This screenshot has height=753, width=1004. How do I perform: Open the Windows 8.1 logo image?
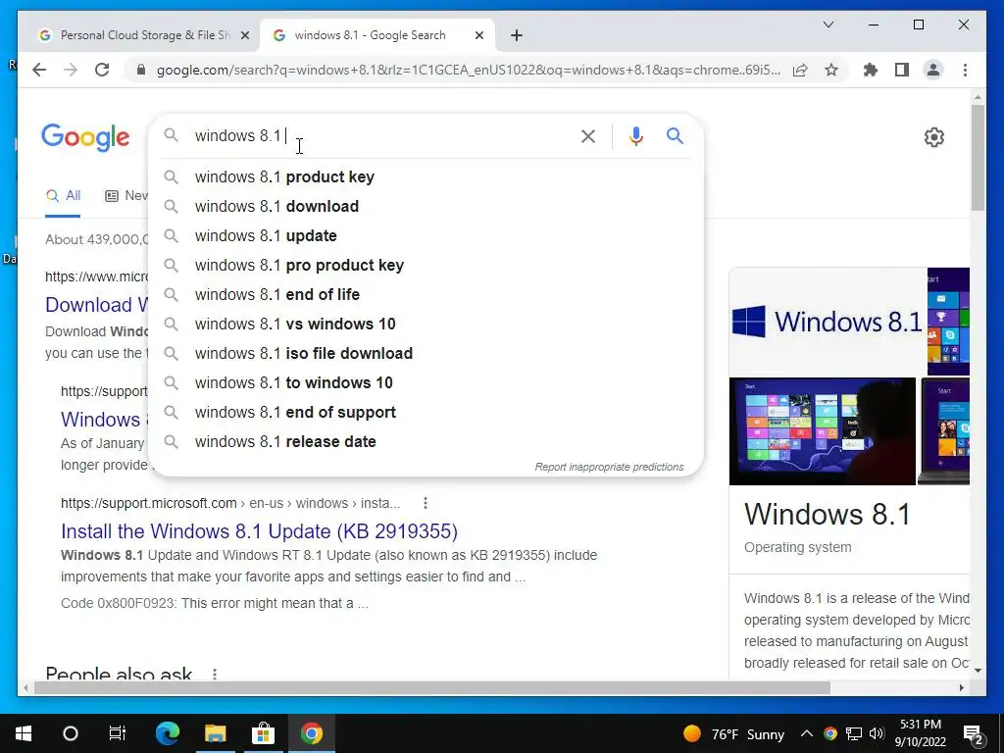(x=828, y=322)
